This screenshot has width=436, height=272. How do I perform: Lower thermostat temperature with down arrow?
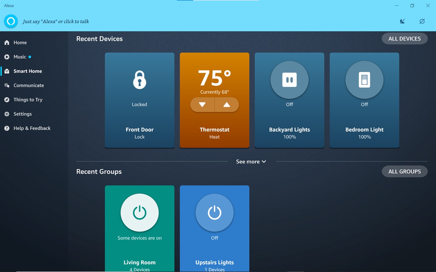[202, 105]
